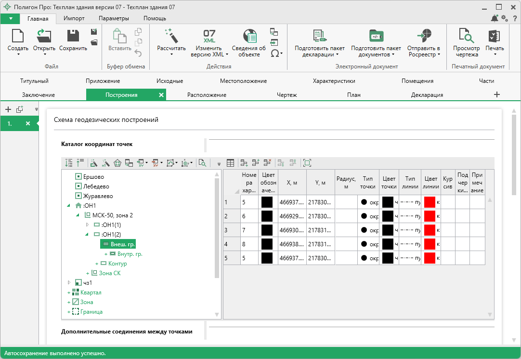Open the Чертеж section tab
Screen dimensions: 521x359
[287, 95]
